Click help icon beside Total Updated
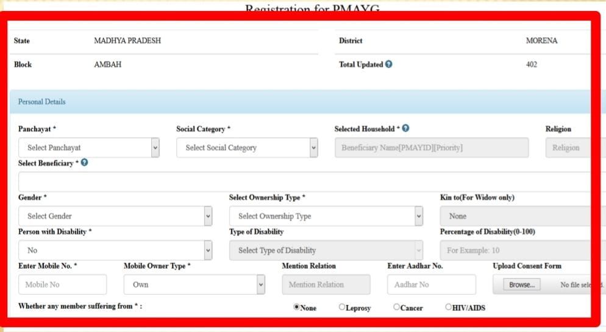Screen dimensions: 606x332 (x=389, y=65)
